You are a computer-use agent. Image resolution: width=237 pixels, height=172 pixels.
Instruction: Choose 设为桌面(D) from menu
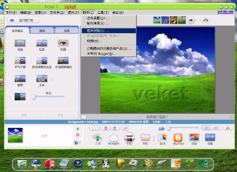pos(109,18)
